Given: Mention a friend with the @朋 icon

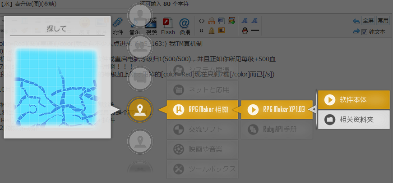Looking at the screenshot, I should (x=185, y=26).
